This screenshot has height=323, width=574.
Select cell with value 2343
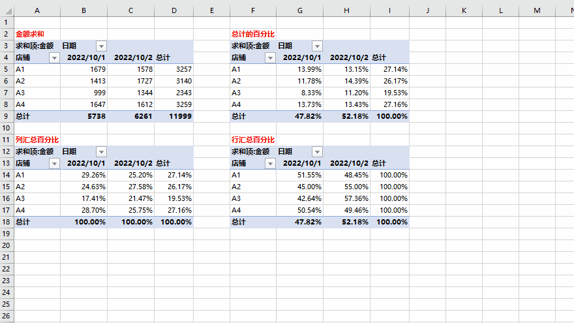point(174,93)
